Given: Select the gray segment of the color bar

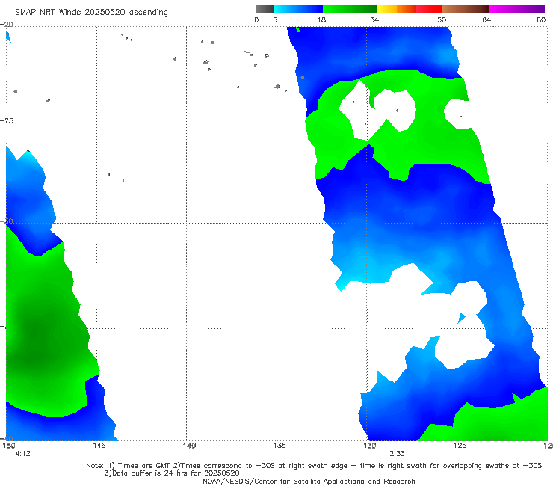Looking at the screenshot, I should pos(265,9).
